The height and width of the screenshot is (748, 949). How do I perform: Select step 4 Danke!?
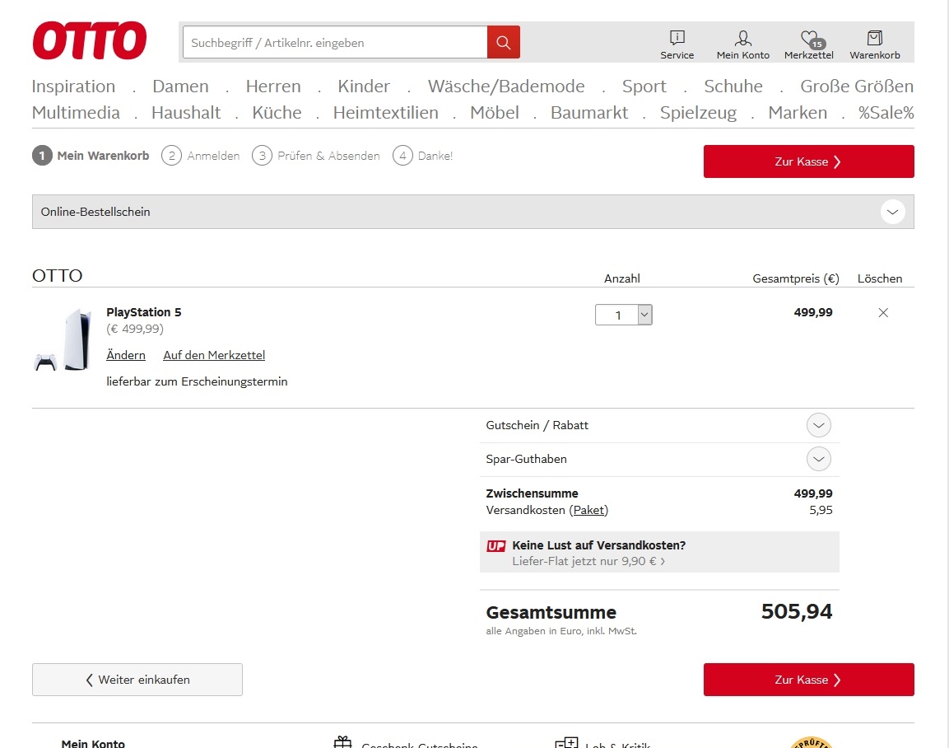coord(422,156)
